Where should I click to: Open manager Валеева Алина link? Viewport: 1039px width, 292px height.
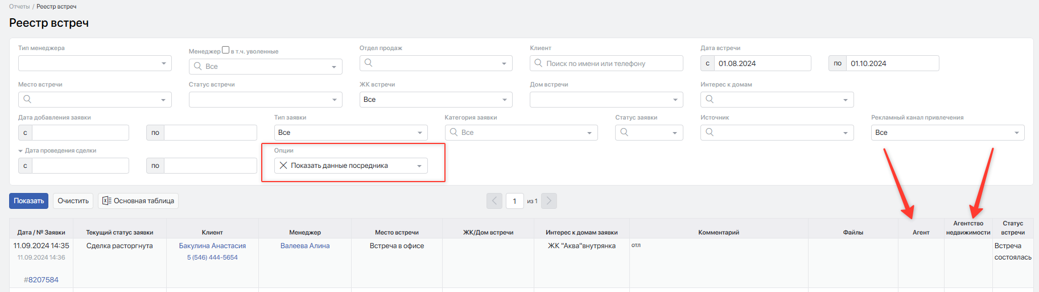click(x=305, y=246)
